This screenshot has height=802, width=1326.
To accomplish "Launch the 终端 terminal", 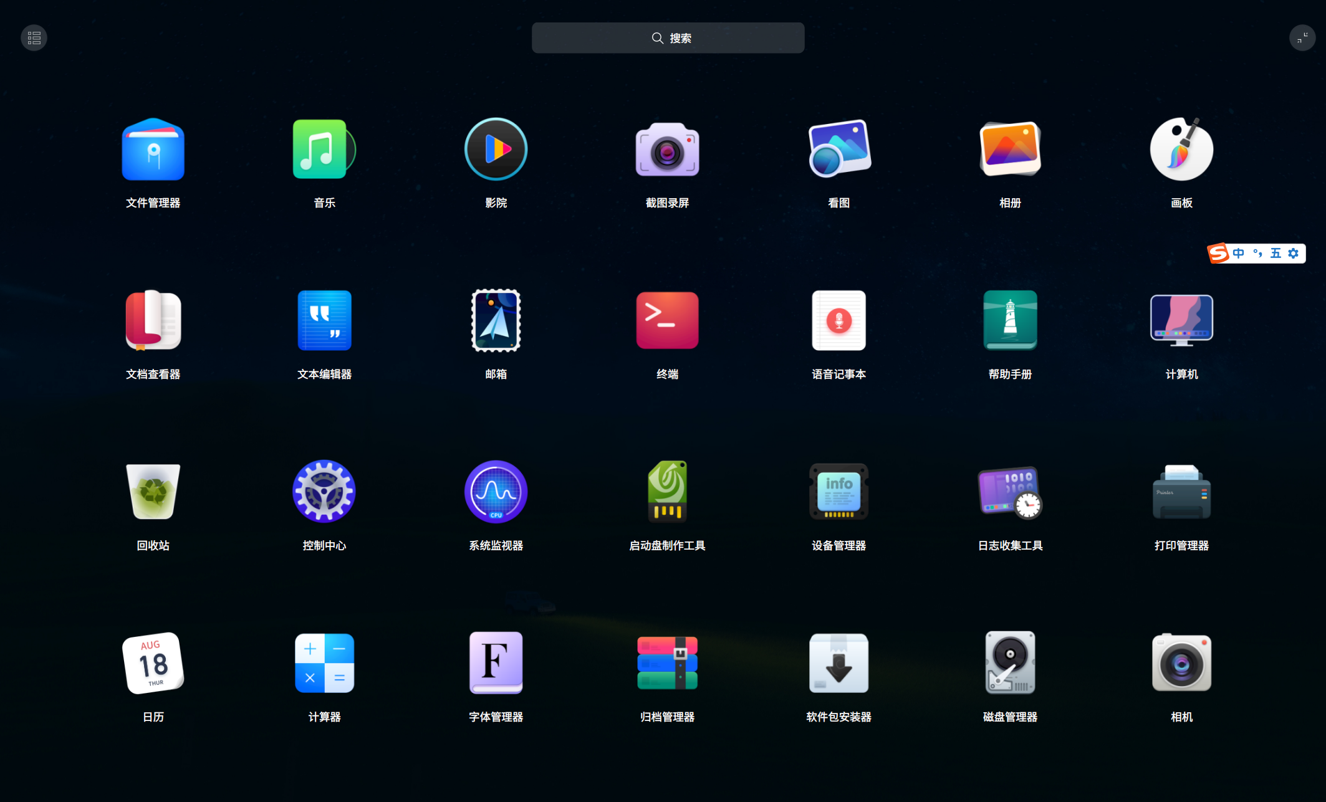I will (667, 320).
